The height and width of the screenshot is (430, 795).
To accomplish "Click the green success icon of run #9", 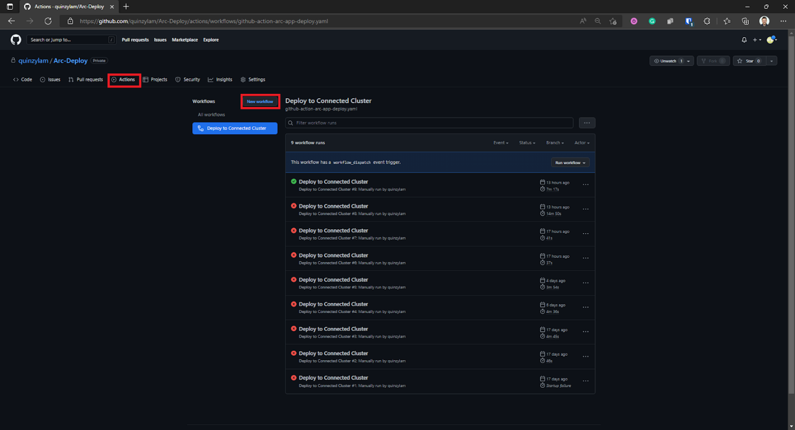I will click(294, 181).
